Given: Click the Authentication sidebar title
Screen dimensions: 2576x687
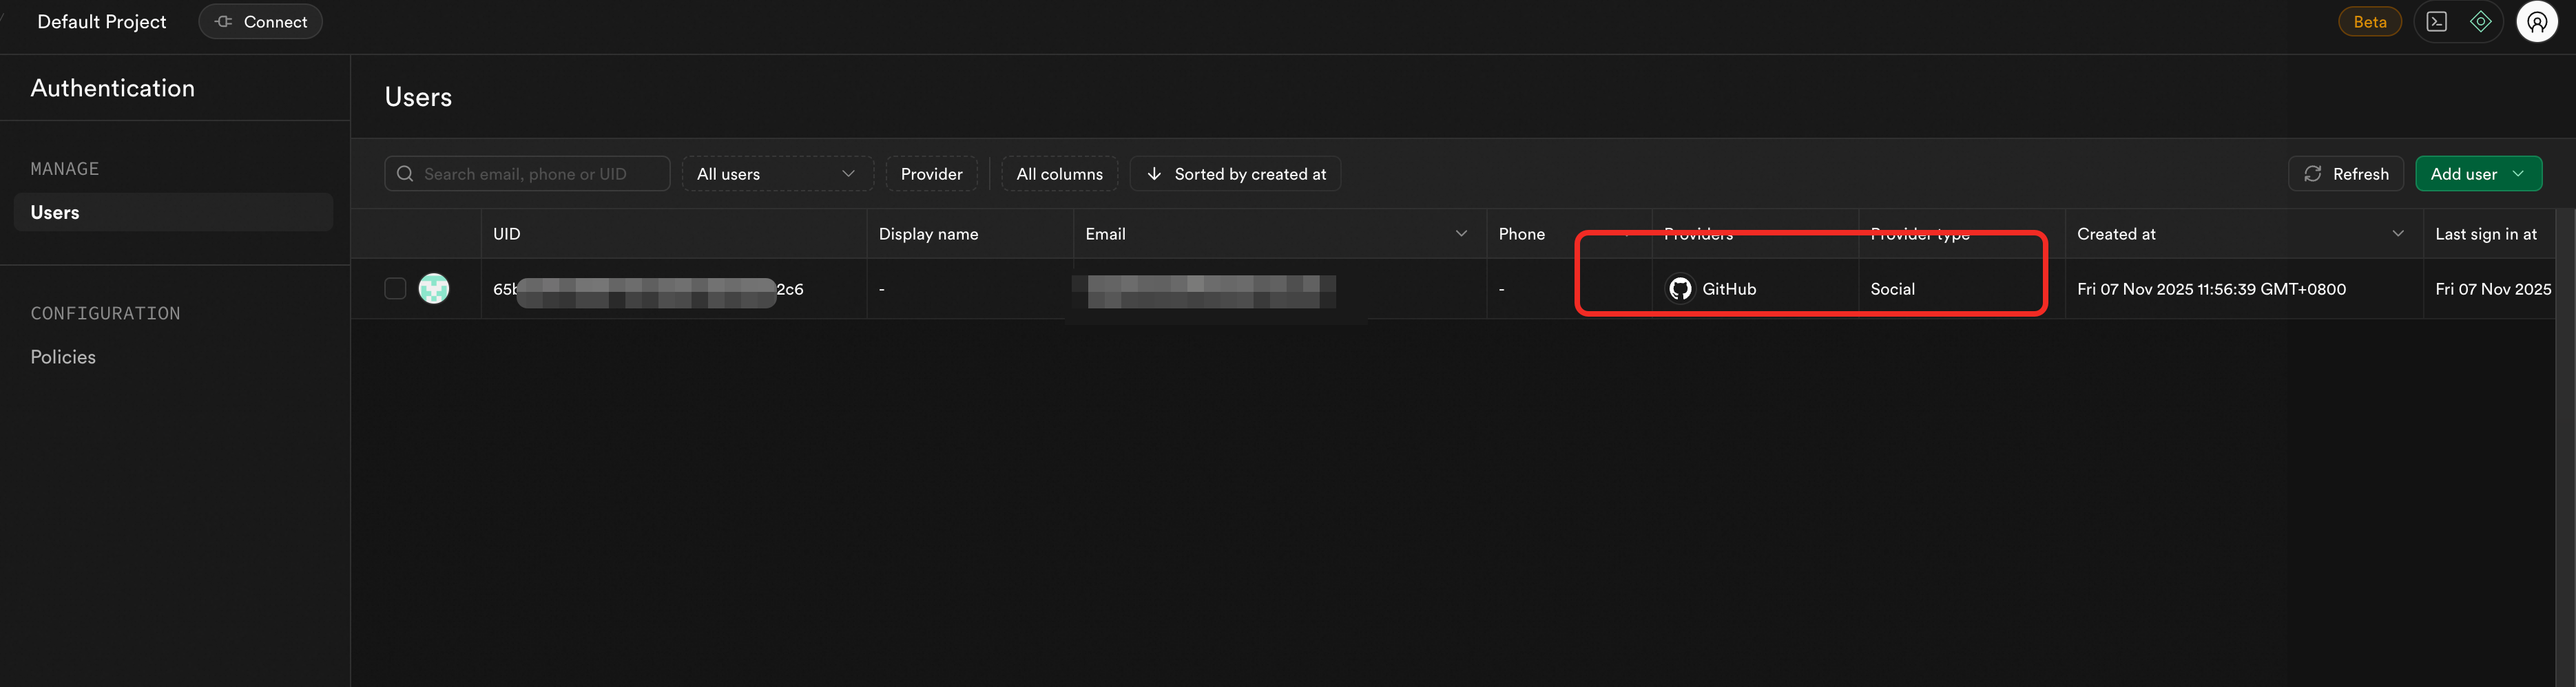Looking at the screenshot, I should (x=112, y=88).
